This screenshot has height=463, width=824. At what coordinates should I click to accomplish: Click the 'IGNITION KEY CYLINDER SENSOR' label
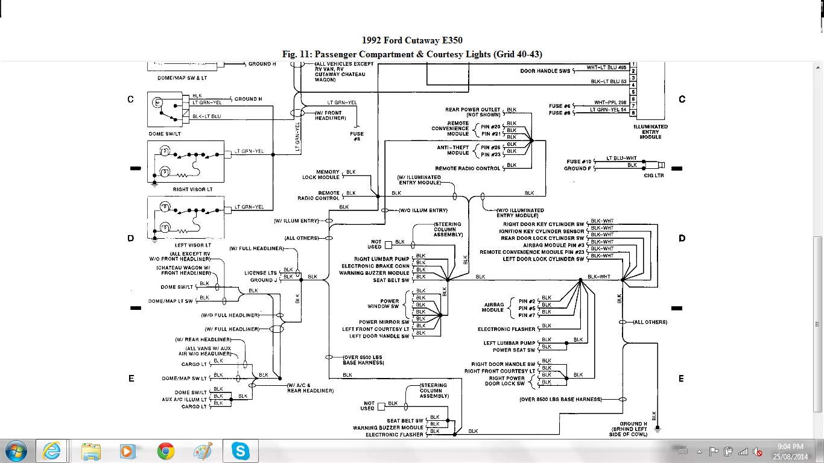542,231
